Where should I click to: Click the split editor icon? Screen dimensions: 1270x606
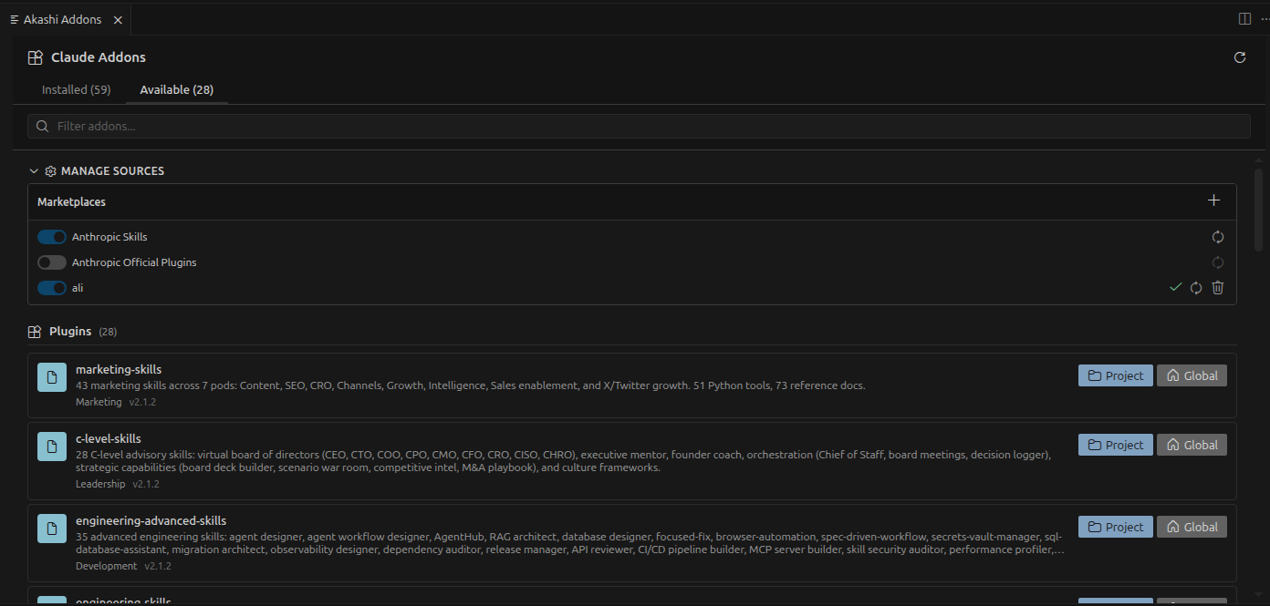pos(1244,19)
